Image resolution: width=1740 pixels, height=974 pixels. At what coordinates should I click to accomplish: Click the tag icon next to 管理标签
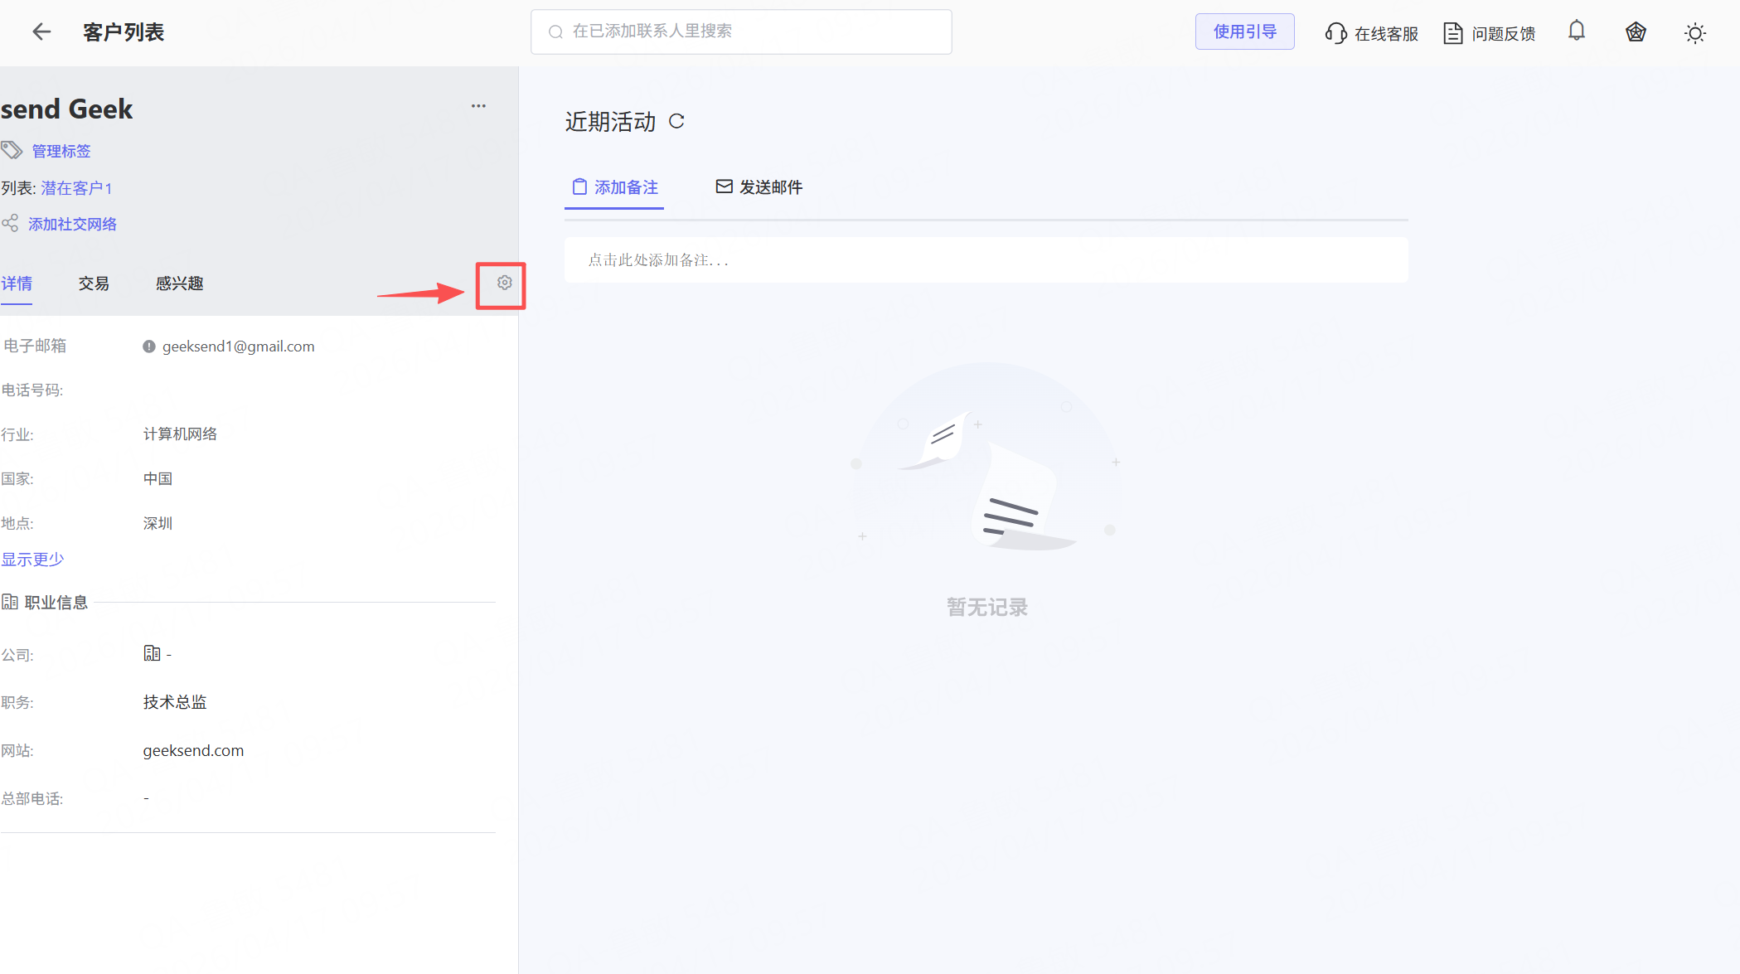pyautogui.click(x=12, y=150)
